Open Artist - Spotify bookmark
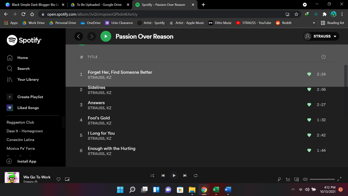The height and width of the screenshot is (196, 348). [151, 23]
